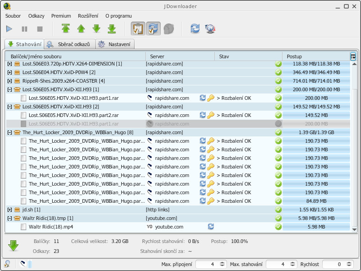Expand the RippeR-Shes.2009.x264-COASTER package
Viewport: 361px width, 271px height.
[9, 81]
